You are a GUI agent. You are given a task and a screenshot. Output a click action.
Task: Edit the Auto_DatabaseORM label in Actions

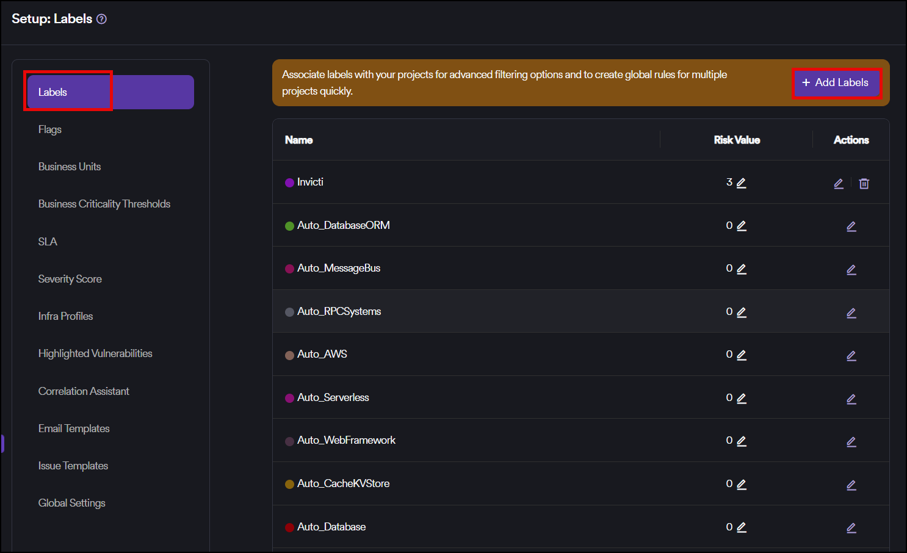pos(851,226)
